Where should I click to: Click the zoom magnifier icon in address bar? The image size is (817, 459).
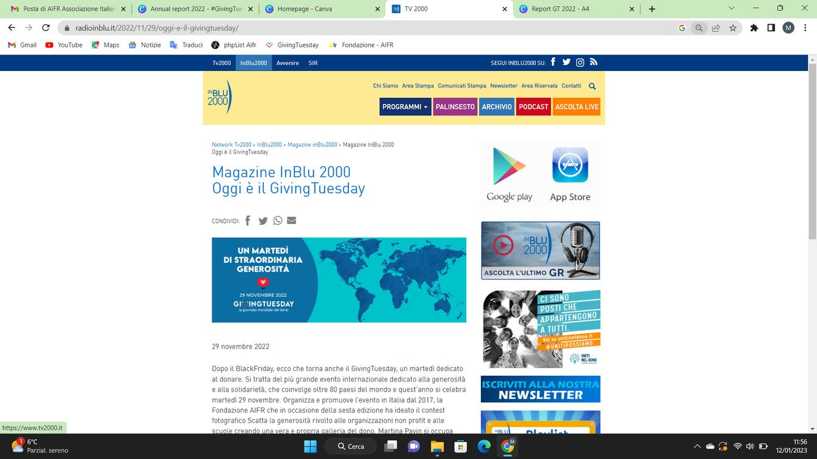pos(699,28)
